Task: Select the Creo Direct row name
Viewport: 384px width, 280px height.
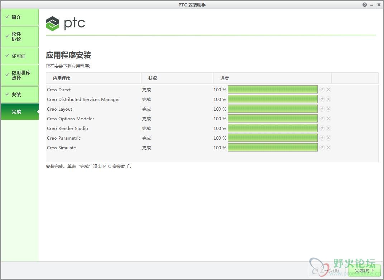Action: click(x=59, y=90)
